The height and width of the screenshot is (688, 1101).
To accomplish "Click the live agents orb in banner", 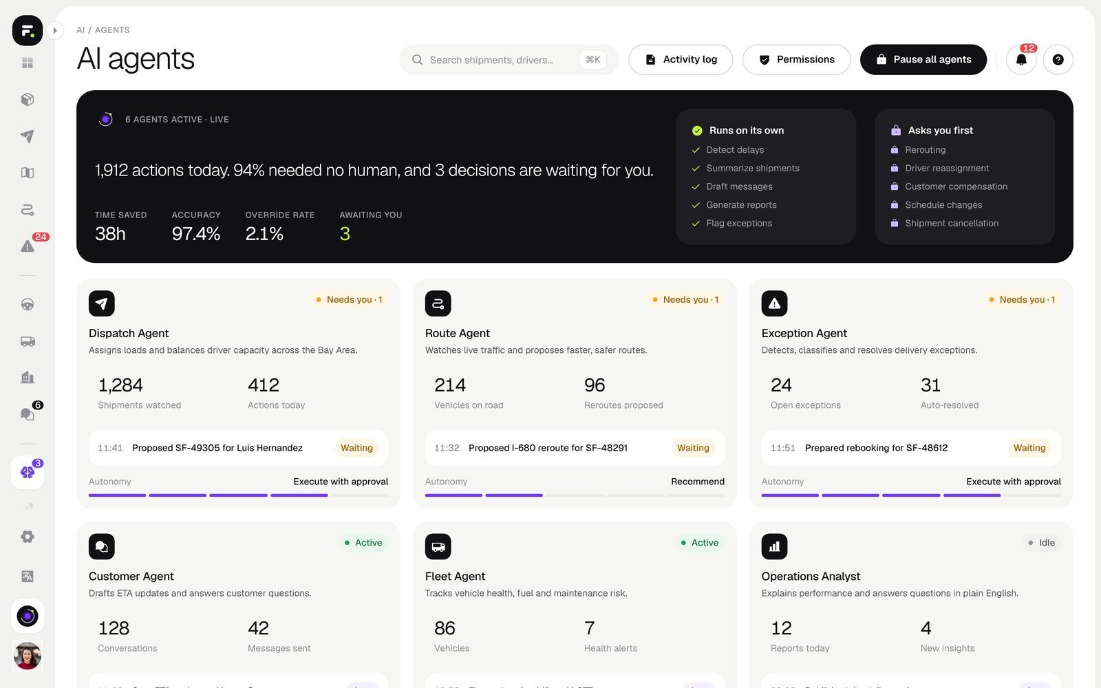I will tap(105, 119).
